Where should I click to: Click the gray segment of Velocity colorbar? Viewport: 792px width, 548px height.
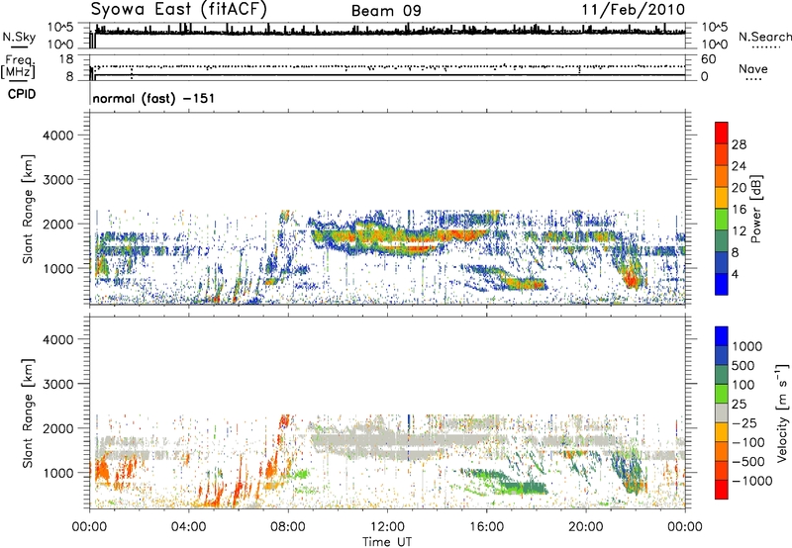722,412
